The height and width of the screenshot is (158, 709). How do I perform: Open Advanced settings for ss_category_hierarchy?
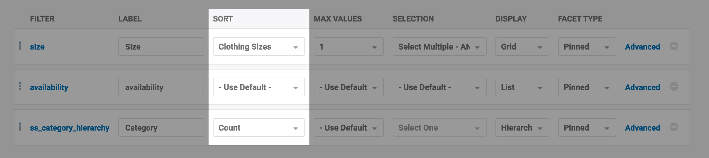[642, 128]
